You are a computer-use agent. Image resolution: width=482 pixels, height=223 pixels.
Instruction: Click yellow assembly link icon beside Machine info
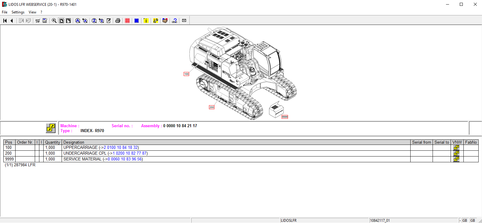51,128
